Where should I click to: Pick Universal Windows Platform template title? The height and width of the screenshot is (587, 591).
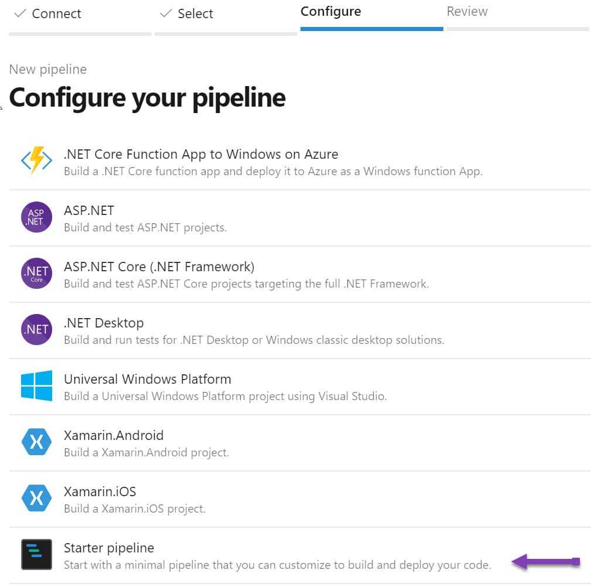pyautogui.click(x=147, y=379)
